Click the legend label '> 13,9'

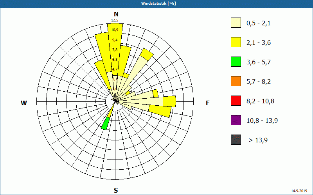pyautogui.click(x=258, y=140)
